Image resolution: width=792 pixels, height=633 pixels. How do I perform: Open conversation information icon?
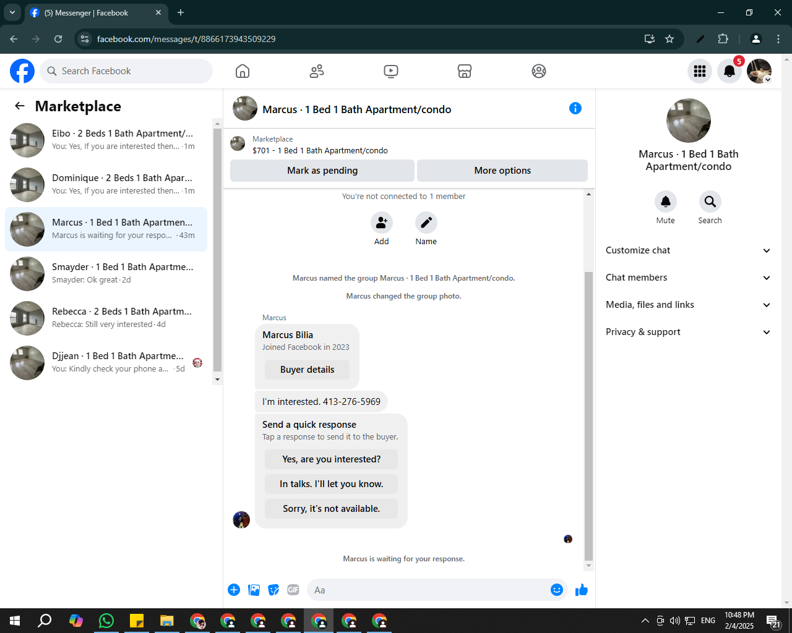pyautogui.click(x=575, y=108)
